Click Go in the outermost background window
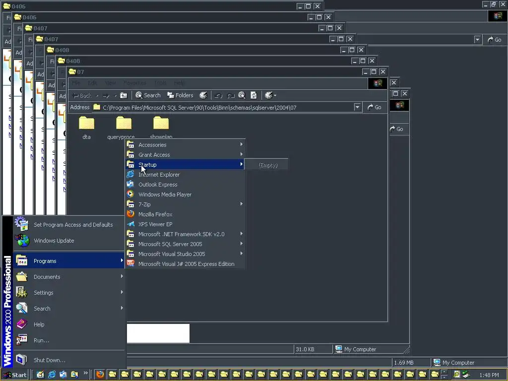508x381 pixels. click(x=495, y=40)
